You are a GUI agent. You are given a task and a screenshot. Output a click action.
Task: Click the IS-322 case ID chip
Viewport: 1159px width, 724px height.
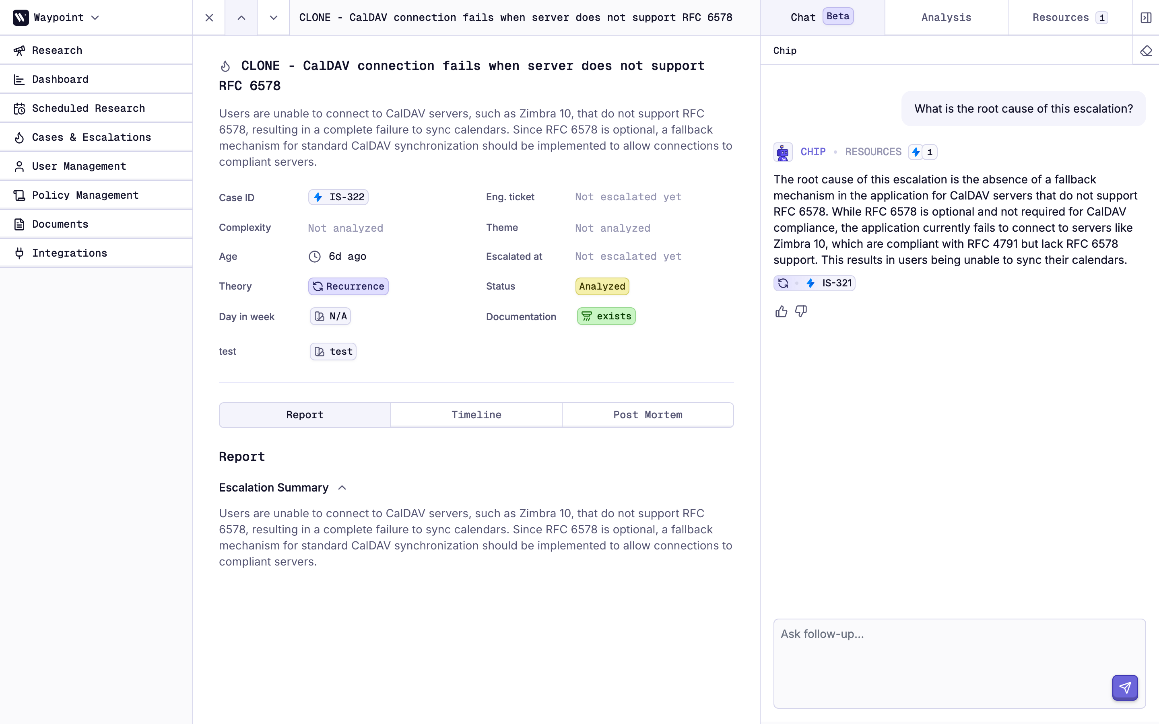[x=338, y=197]
